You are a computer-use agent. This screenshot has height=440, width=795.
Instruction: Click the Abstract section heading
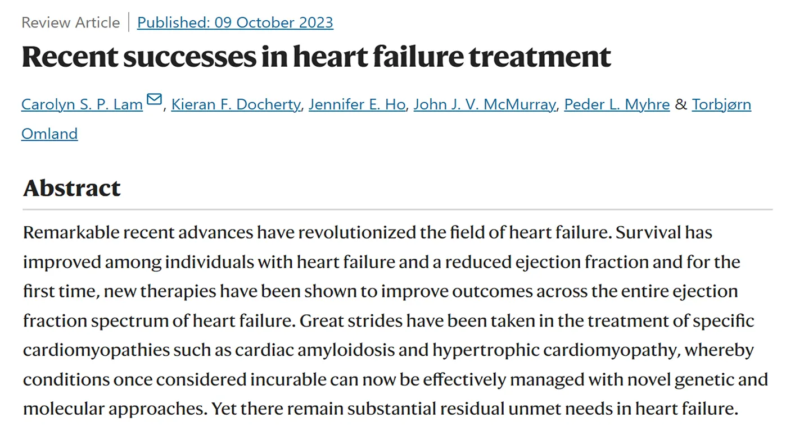[x=72, y=188]
